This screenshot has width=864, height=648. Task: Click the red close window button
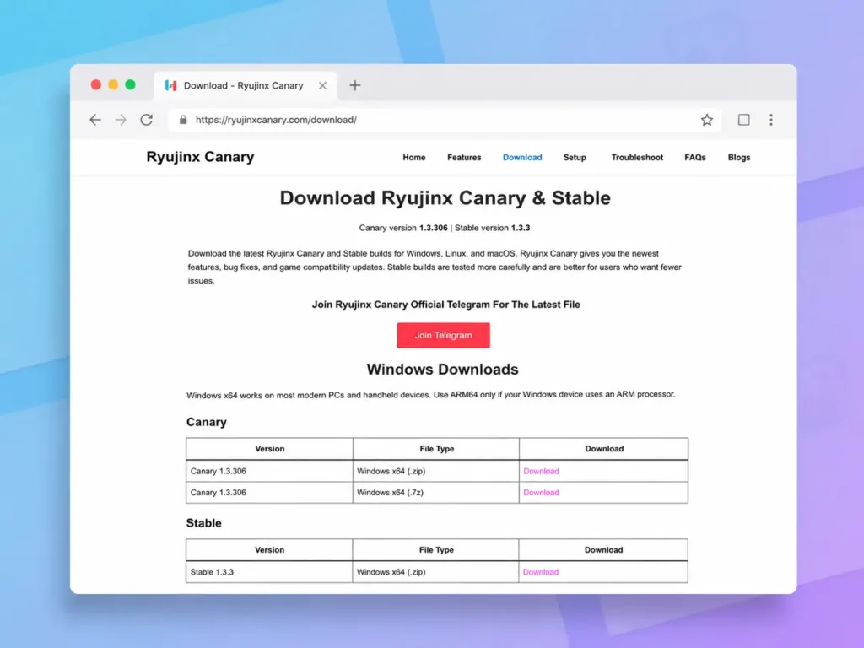pos(96,84)
